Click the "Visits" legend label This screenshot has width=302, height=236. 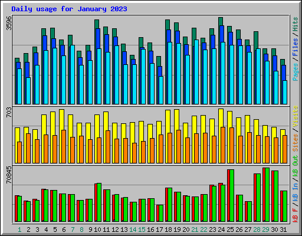(296, 116)
